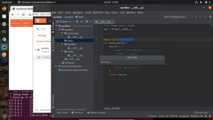Screen dimensions: 213x120
Task: Open the Activities overview
Action: click(7, 2)
